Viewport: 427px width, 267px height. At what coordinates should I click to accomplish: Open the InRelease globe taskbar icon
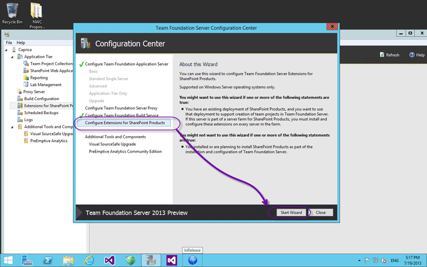193,261
